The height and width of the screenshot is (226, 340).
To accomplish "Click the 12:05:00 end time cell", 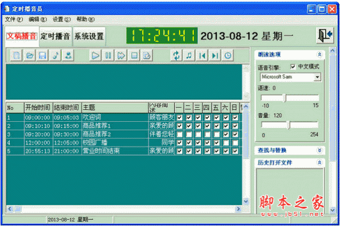I will (x=67, y=143).
